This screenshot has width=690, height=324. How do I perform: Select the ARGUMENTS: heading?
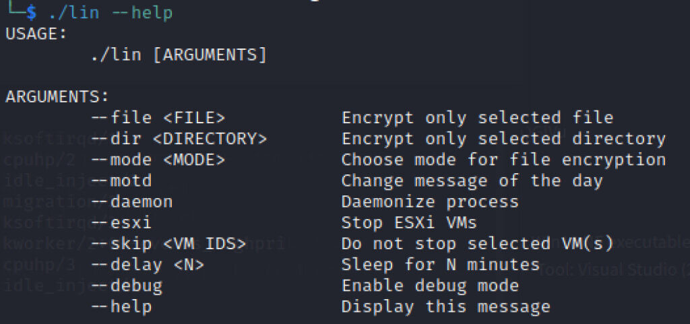(x=57, y=97)
